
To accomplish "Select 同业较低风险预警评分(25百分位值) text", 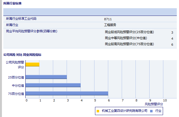I will pyautogui.click(x=129, y=32).
